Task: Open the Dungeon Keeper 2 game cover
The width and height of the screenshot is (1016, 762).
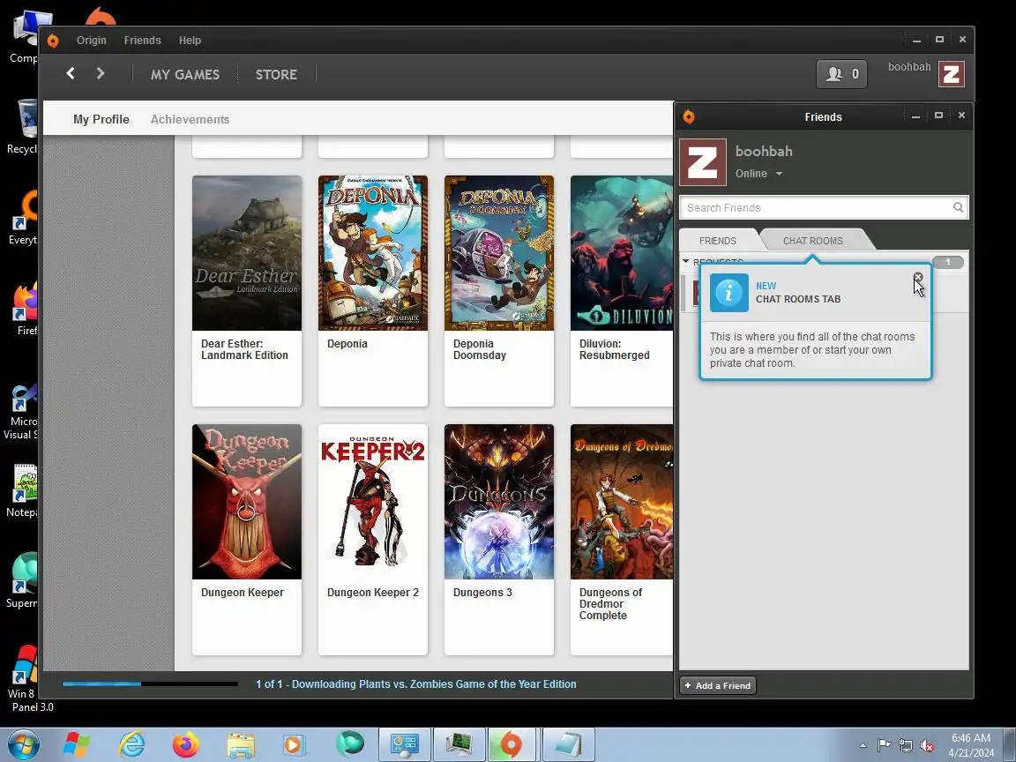Action: [x=373, y=502]
